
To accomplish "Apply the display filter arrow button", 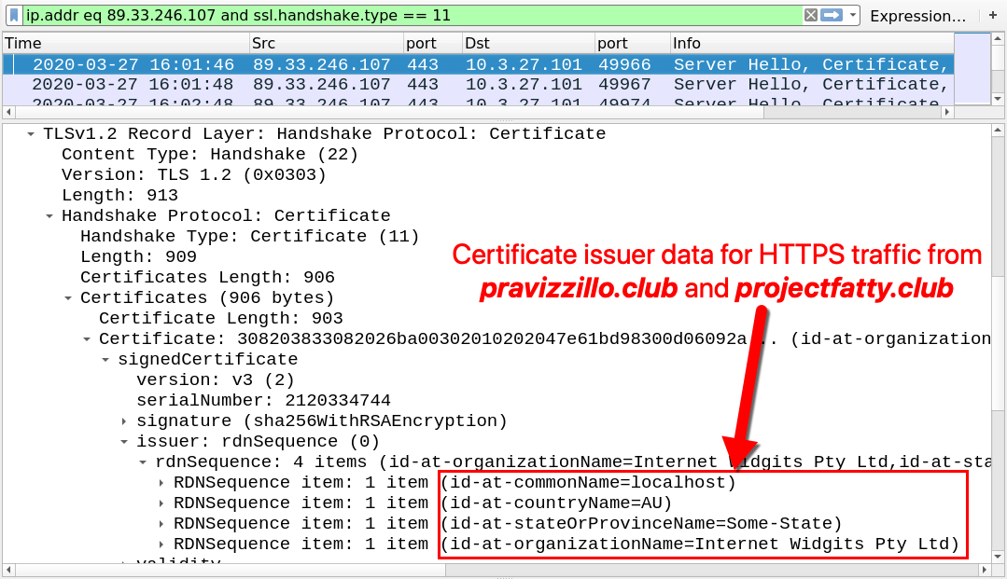I will [832, 15].
